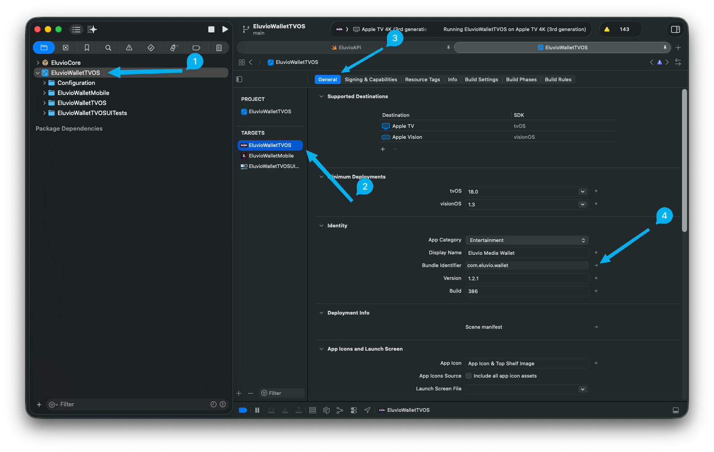Hide the project and targets list
This screenshot has height=452, width=714.
pos(239,79)
